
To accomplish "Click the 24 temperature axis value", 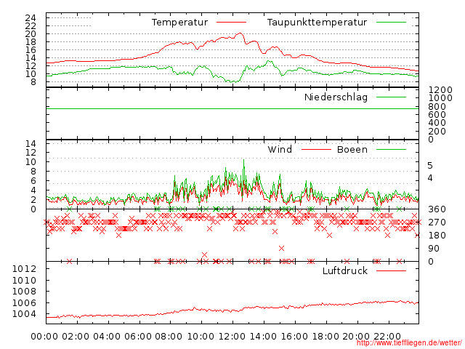I will click(31, 17).
